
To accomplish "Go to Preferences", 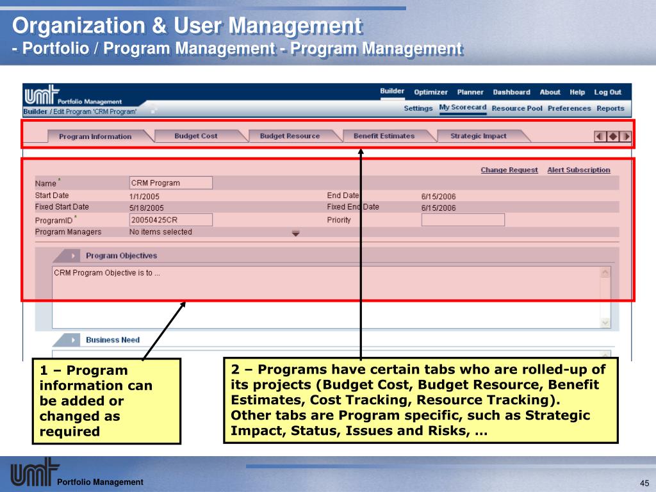I will click(569, 108).
